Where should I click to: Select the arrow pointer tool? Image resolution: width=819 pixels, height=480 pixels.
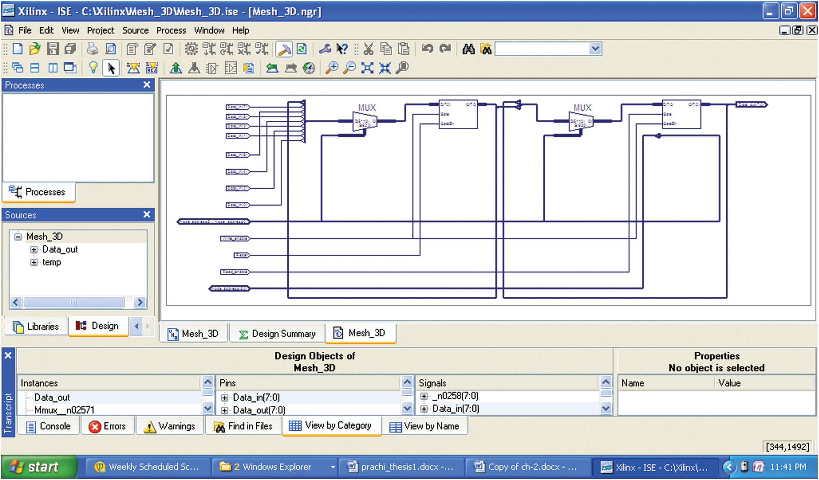(x=111, y=68)
